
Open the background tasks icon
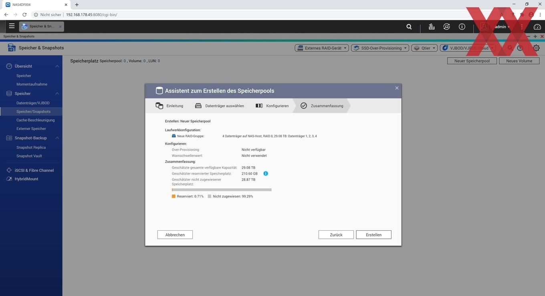click(431, 26)
